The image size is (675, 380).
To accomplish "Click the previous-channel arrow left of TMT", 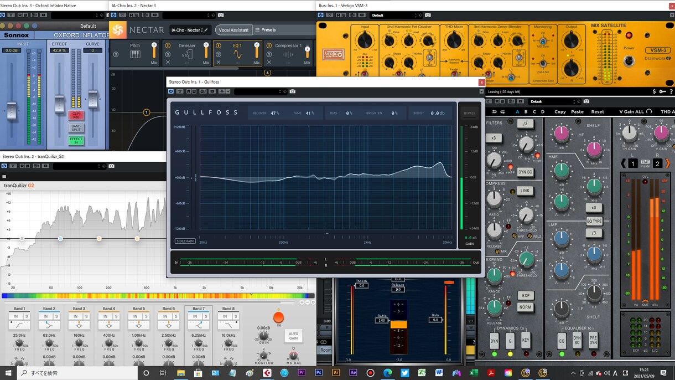I will [622, 163].
